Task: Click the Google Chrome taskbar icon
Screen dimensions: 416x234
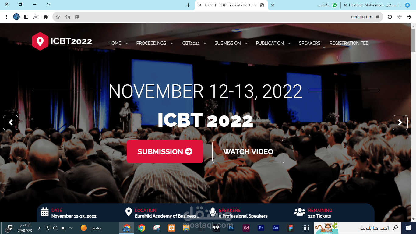Action: pos(141,228)
